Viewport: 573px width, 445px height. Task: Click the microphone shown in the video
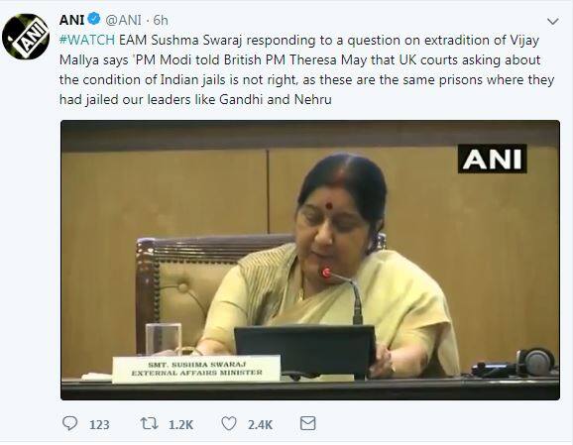point(342,296)
